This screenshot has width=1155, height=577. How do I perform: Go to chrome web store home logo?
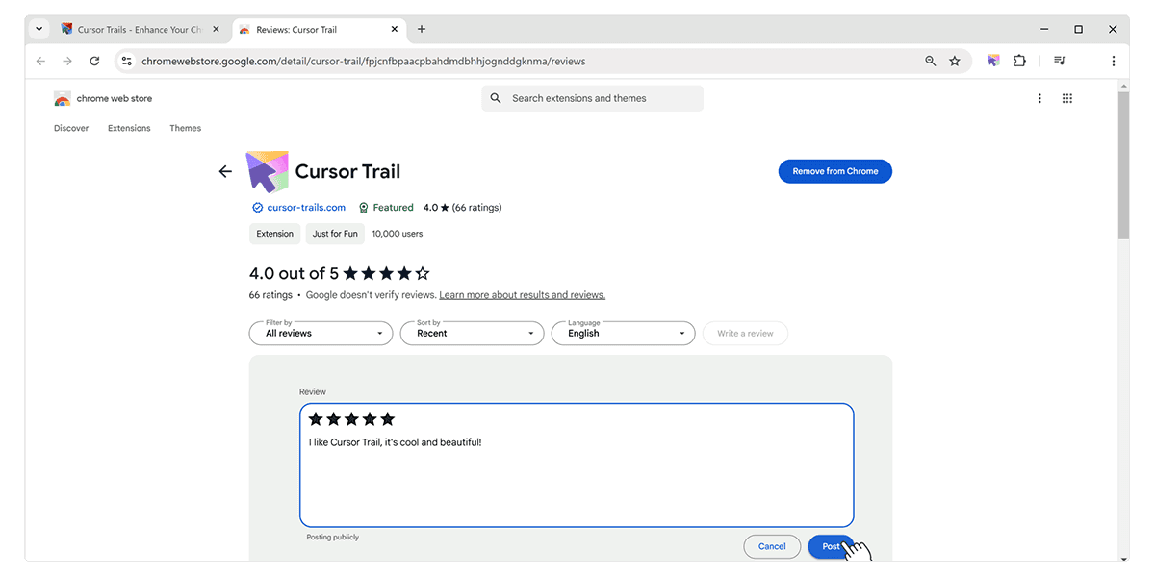point(103,99)
